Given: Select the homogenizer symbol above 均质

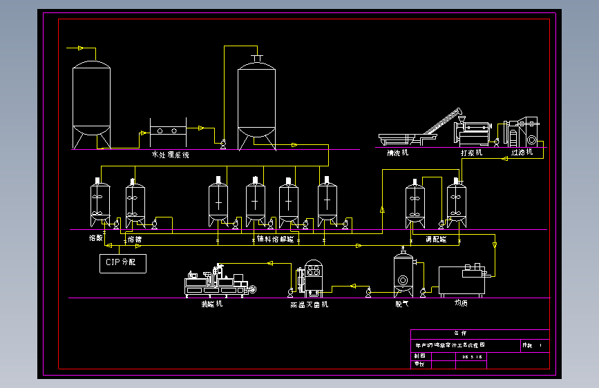Looking at the screenshot, I should (463, 280).
